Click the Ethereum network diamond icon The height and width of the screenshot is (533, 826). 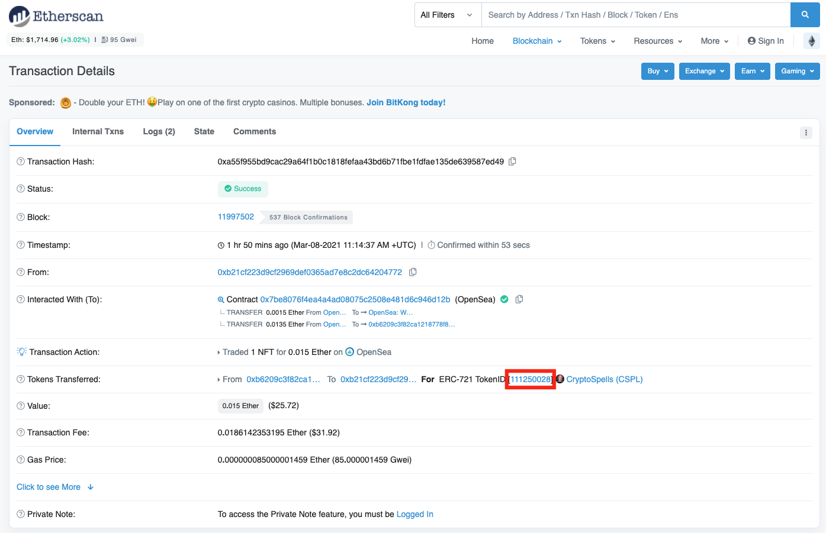[812, 41]
